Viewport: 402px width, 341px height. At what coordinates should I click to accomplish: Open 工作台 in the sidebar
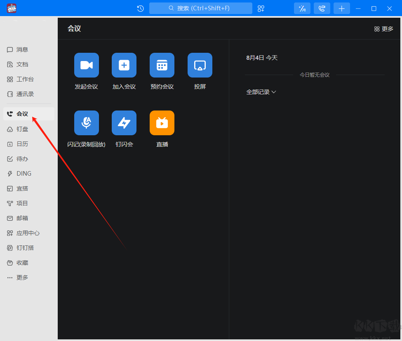29,79
